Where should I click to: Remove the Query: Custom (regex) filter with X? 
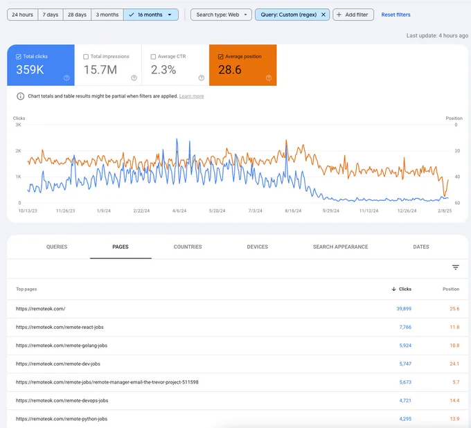[x=323, y=15]
